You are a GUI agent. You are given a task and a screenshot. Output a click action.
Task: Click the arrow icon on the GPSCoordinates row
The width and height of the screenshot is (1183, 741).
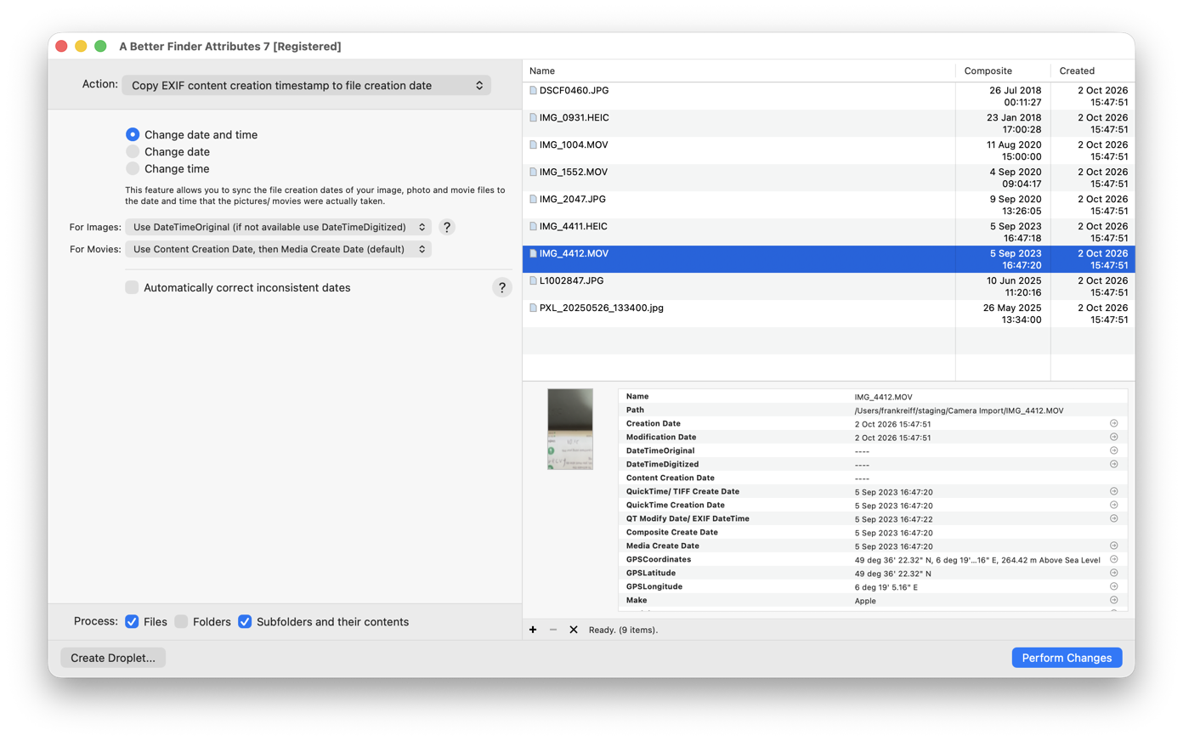1113,559
